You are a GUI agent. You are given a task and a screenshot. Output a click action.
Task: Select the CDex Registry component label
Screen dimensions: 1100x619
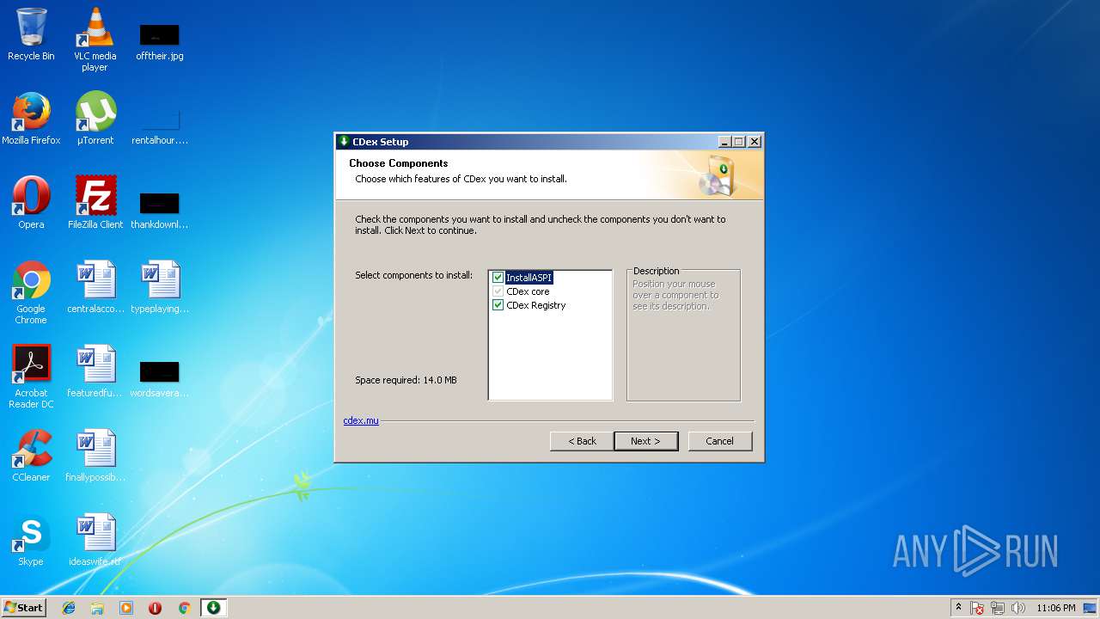[x=536, y=305]
